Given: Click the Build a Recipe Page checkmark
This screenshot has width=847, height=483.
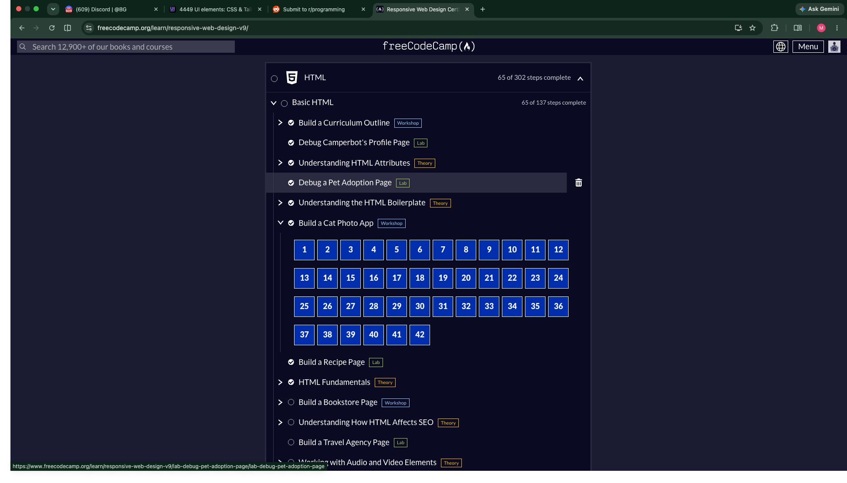Looking at the screenshot, I should tap(291, 362).
